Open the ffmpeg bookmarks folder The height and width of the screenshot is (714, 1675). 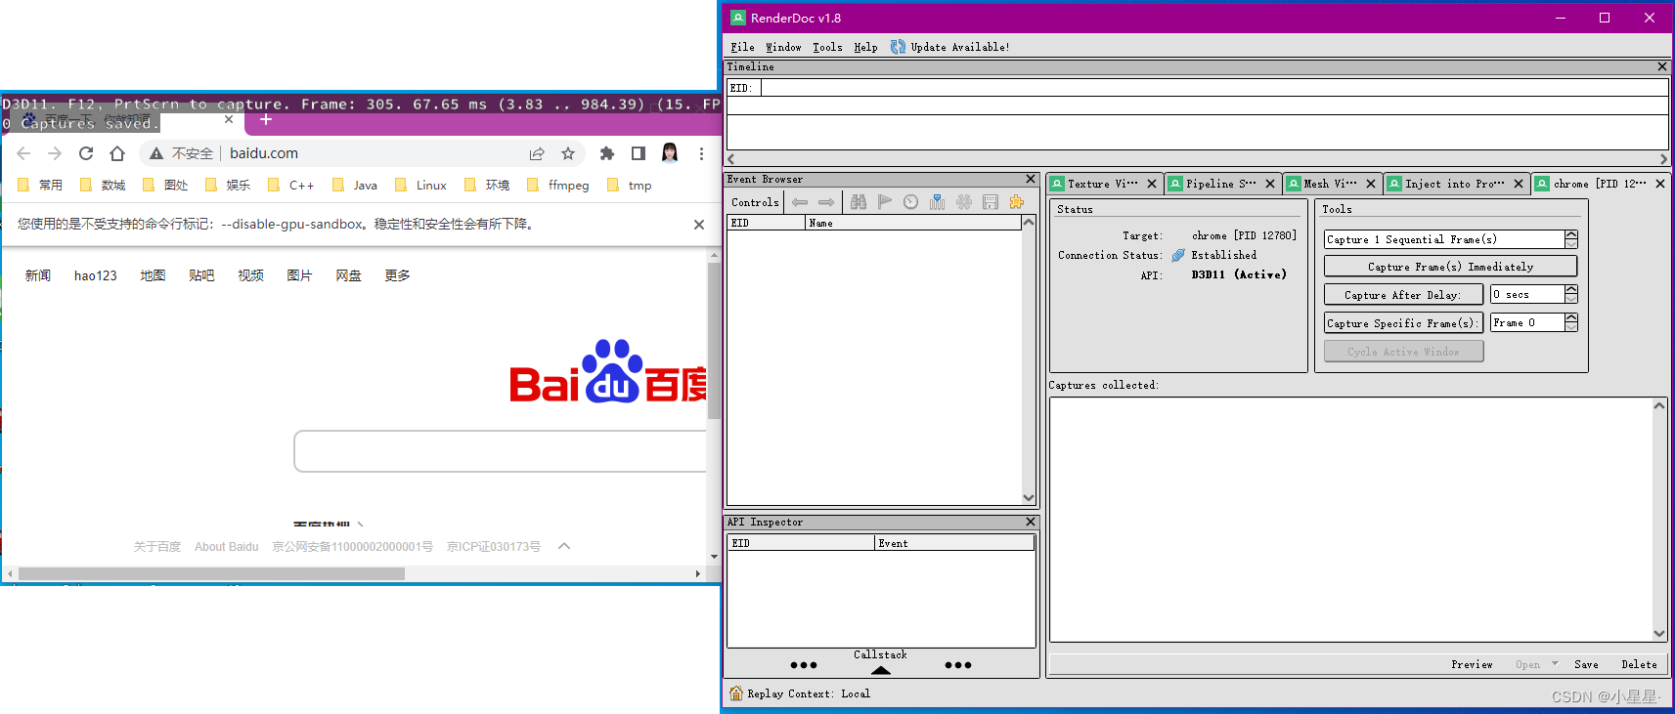pyautogui.click(x=558, y=185)
